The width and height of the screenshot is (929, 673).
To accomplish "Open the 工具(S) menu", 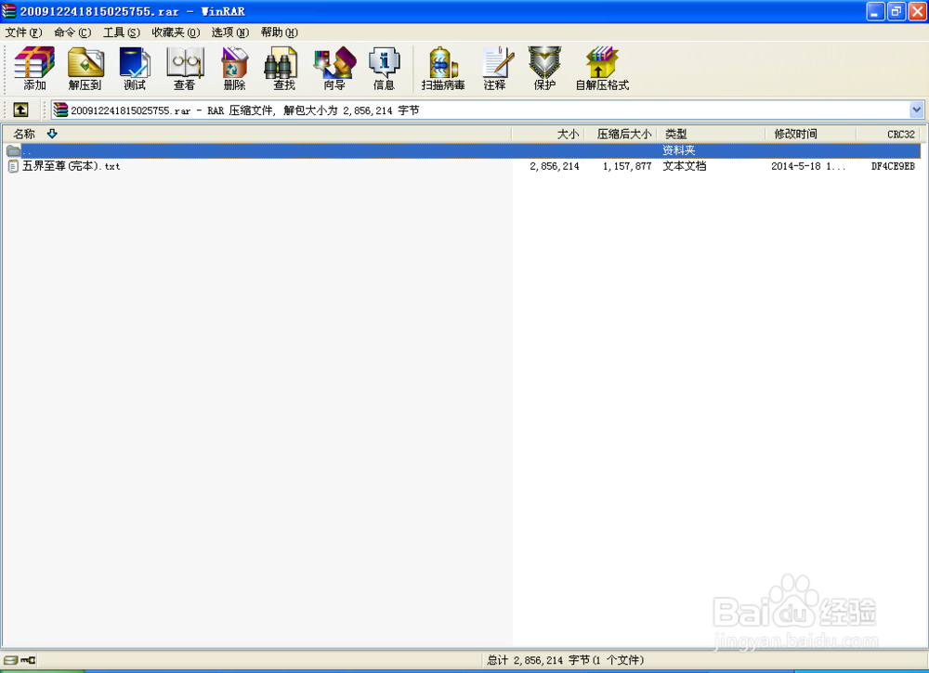I will coord(122,32).
